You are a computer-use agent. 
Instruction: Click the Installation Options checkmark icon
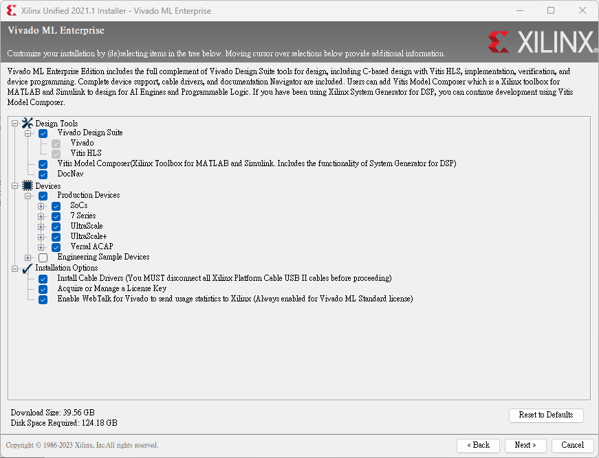click(28, 268)
